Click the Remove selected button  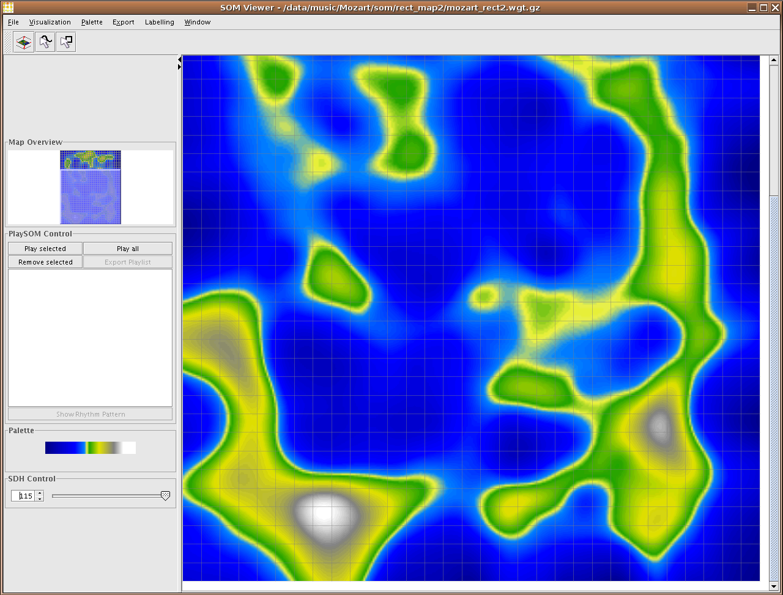45,262
